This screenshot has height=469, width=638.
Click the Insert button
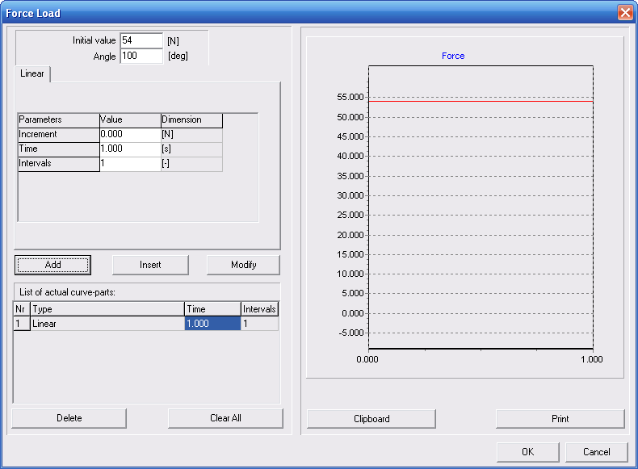(150, 265)
